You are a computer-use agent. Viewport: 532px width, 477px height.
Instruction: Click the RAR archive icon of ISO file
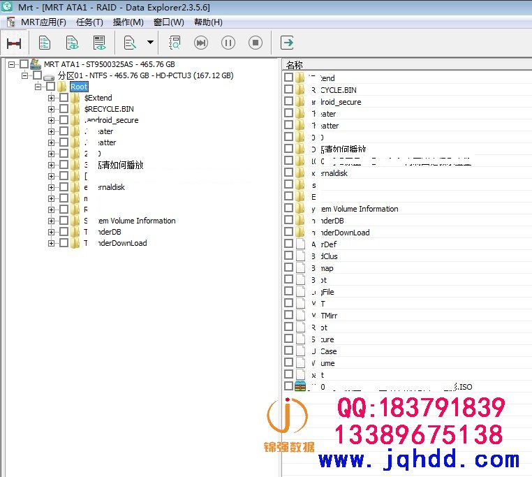point(300,386)
